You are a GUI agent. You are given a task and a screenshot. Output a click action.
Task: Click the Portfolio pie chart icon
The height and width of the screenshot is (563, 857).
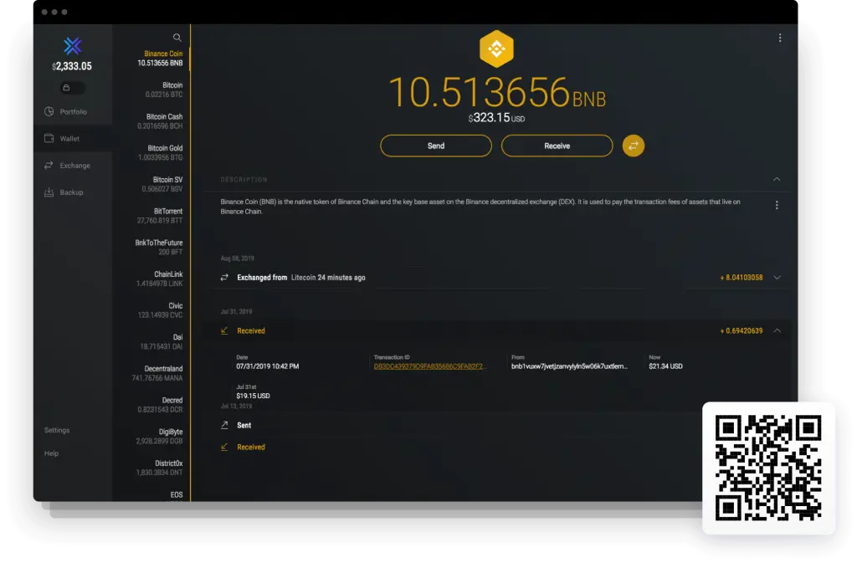tap(49, 111)
